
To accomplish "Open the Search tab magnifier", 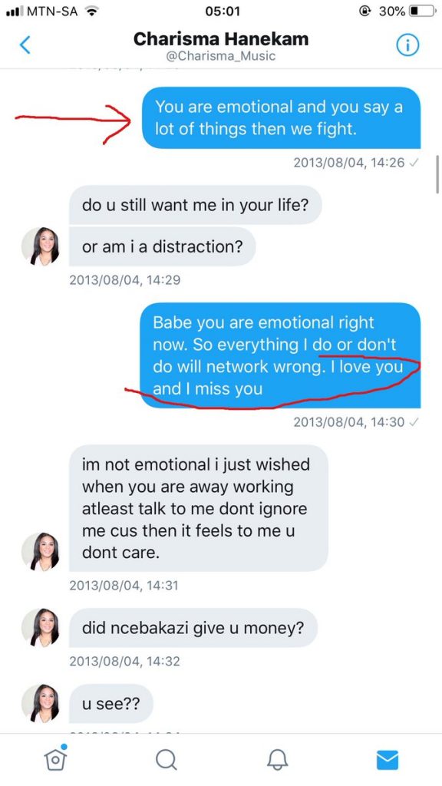I will click(166, 759).
